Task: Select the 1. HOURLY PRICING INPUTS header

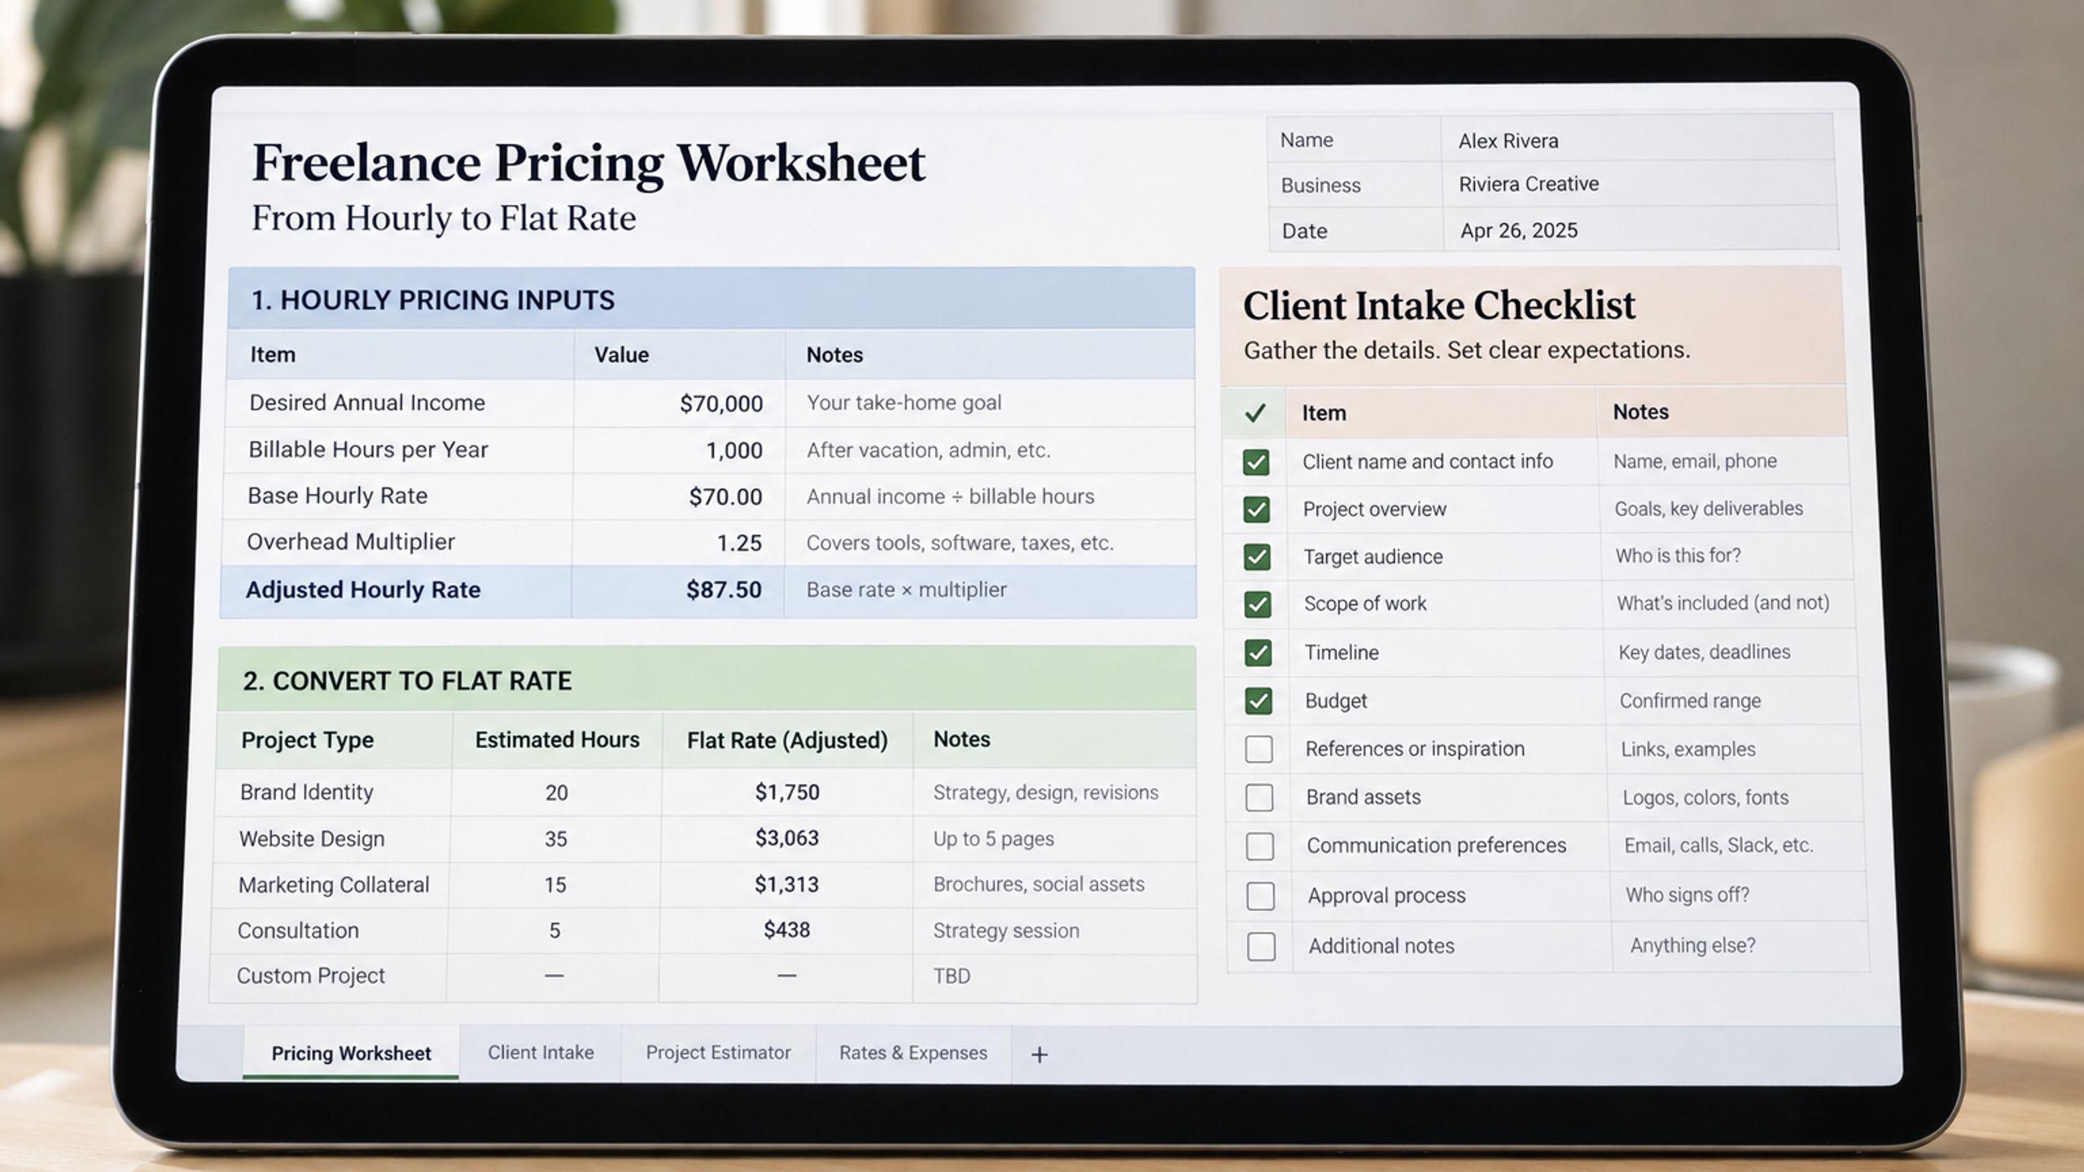Action: [711, 299]
